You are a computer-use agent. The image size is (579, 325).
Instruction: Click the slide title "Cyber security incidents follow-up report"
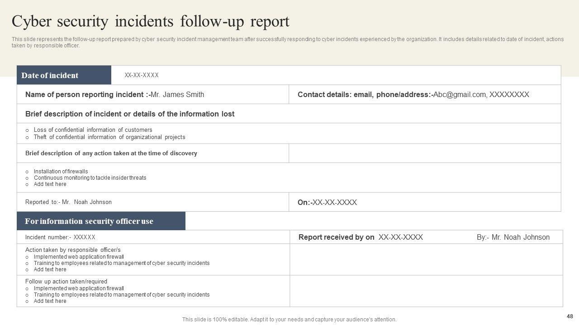(x=151, y=22)
